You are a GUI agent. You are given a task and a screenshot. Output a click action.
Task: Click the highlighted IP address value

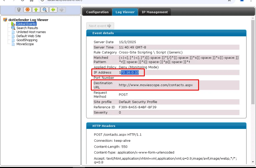click(129, 73)
